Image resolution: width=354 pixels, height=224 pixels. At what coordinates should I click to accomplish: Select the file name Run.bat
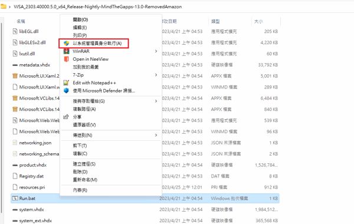tap(27, 198)
